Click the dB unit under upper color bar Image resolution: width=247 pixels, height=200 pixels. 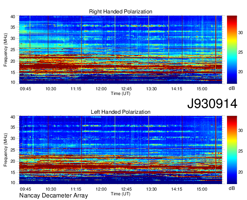pos(232,88)
